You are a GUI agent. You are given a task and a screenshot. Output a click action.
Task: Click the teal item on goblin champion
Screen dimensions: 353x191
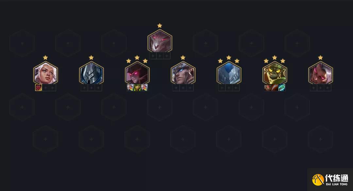[282, 87]
